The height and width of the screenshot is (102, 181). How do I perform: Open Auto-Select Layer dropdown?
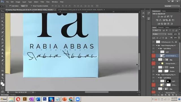coord(24,6)
